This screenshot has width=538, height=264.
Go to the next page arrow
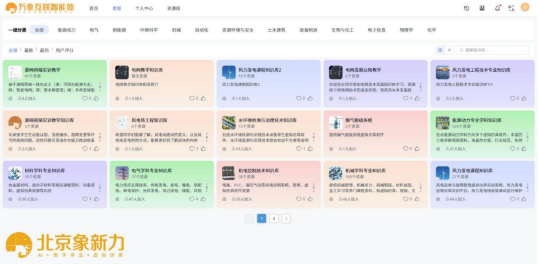[x=286, y=219]
